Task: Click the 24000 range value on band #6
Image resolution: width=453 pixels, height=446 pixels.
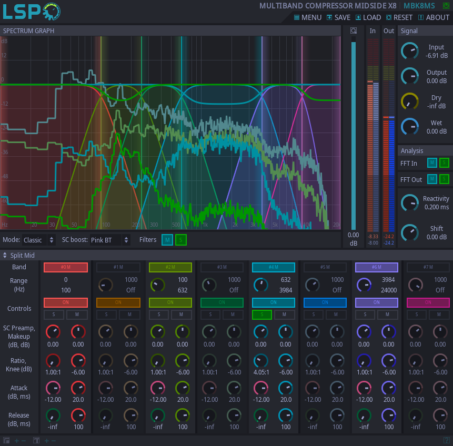Action: pyautogui.click(x=389, y=290)
